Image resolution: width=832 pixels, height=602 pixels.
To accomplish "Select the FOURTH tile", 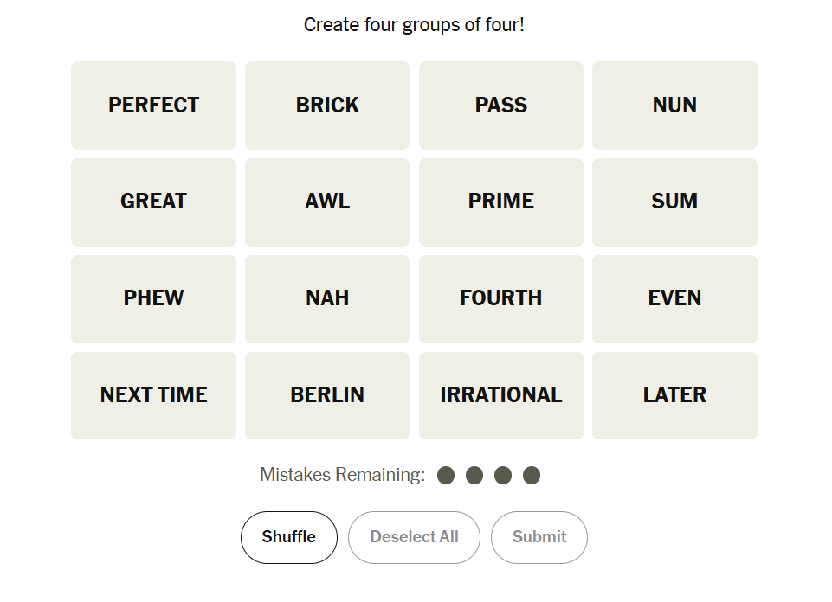I will [x=501, y=298].
